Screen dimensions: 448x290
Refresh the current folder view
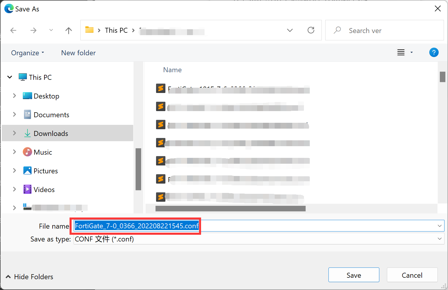(x=311, y=30)
